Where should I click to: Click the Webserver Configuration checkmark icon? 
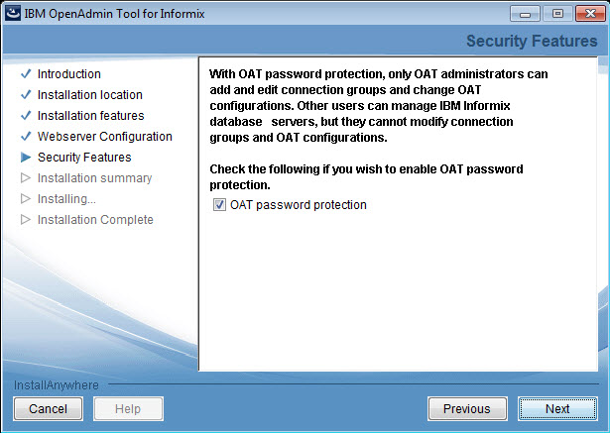tap(25, 137)
